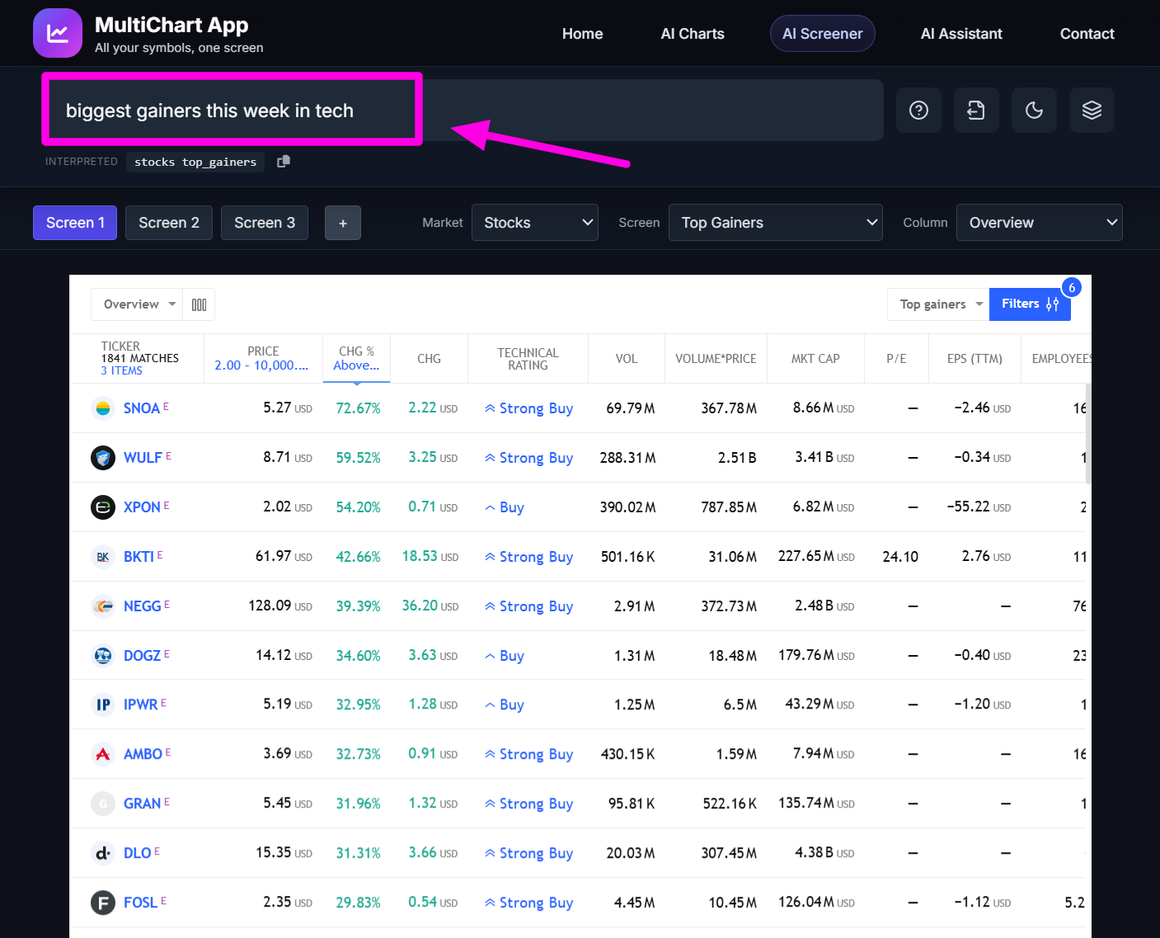
Task: Open the WULF ticker link
Action: pos(143,458)
